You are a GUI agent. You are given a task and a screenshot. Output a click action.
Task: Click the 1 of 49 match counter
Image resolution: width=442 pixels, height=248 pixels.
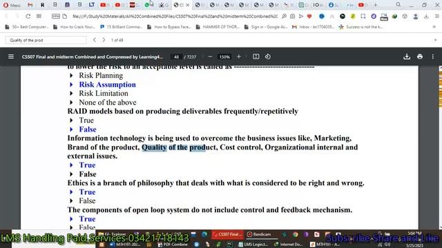117,40
